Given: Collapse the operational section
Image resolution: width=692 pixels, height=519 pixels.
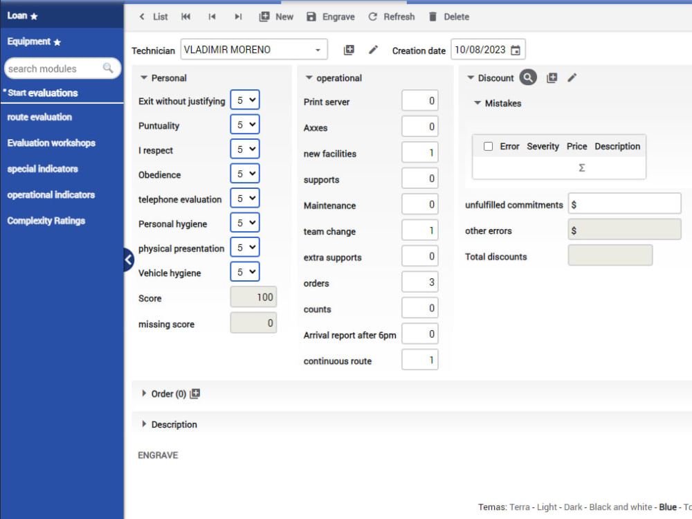Looking at the screenshot, I should [309, 78].
